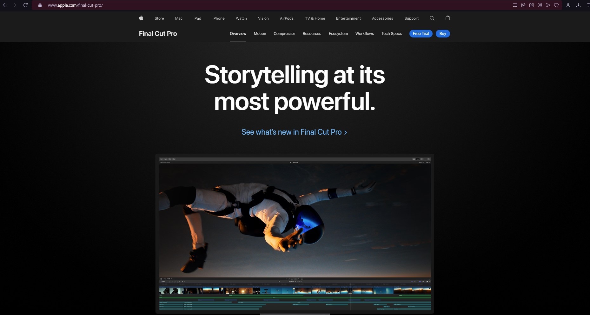Open the Support menu item
This screenshot has width=590, height=315.
[x=411, y=18]
